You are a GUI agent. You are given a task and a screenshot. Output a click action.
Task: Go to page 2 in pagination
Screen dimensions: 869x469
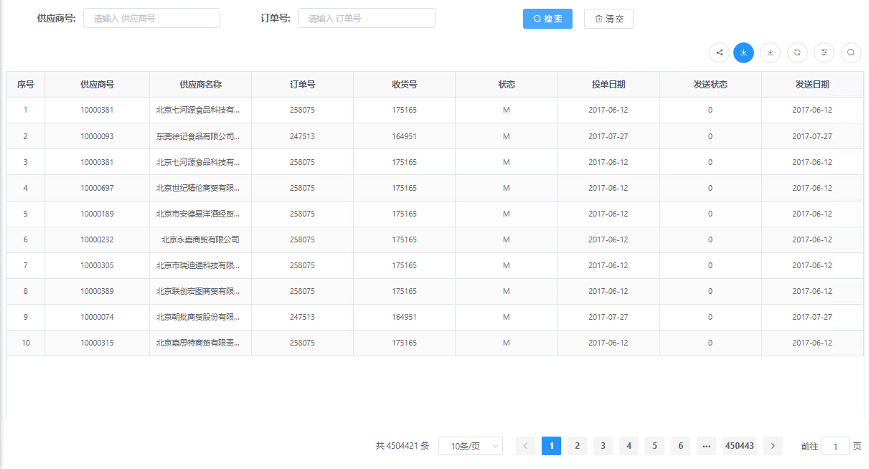coord(577,446)
